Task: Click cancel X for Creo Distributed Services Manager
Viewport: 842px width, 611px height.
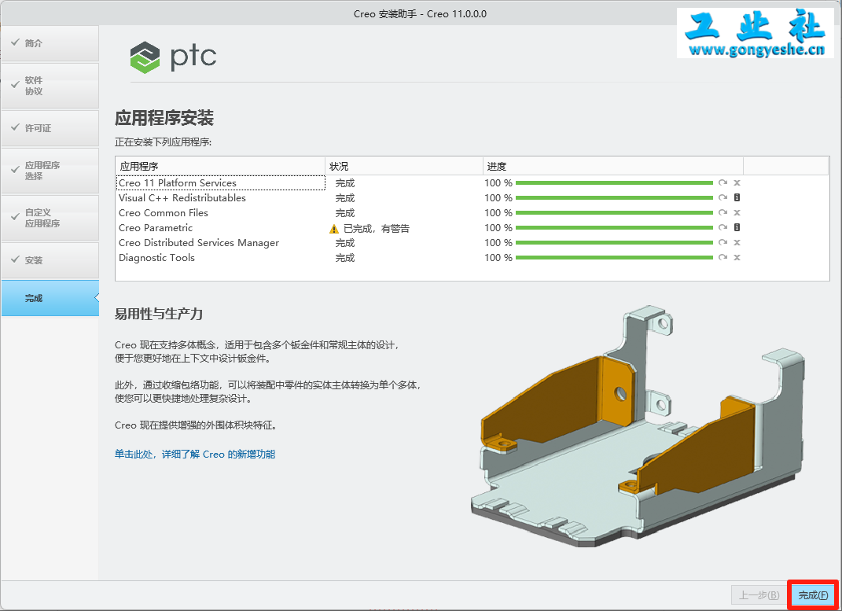Action: pos(737,243)
